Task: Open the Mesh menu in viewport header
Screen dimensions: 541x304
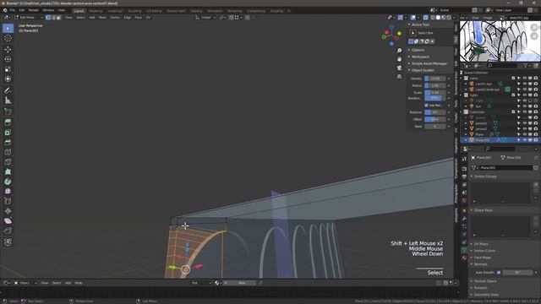Action: tap(102, 18)
